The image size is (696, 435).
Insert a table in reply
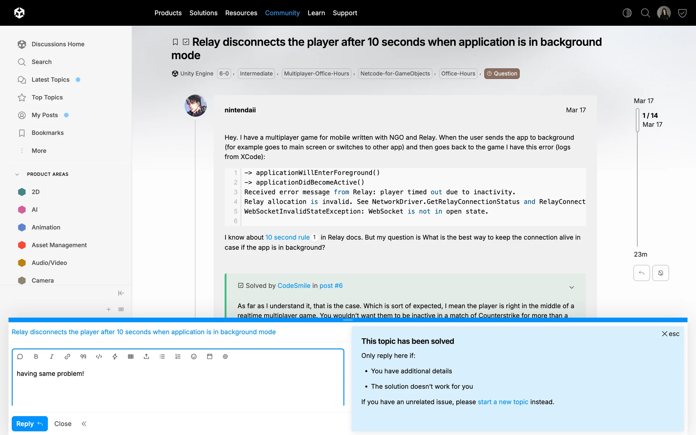pyautogui.click(x=131, y=357)
